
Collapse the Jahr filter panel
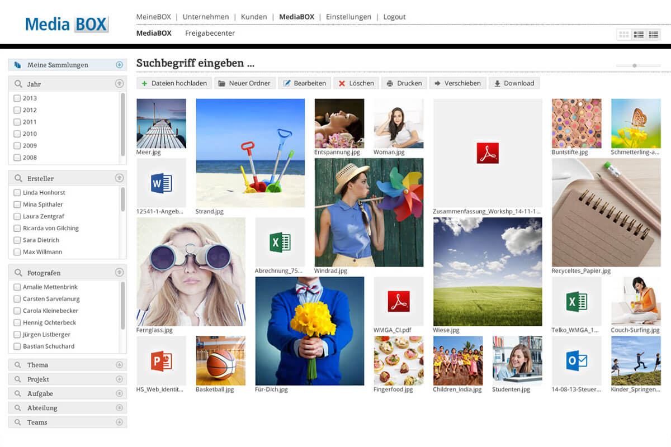click(119, 84)
